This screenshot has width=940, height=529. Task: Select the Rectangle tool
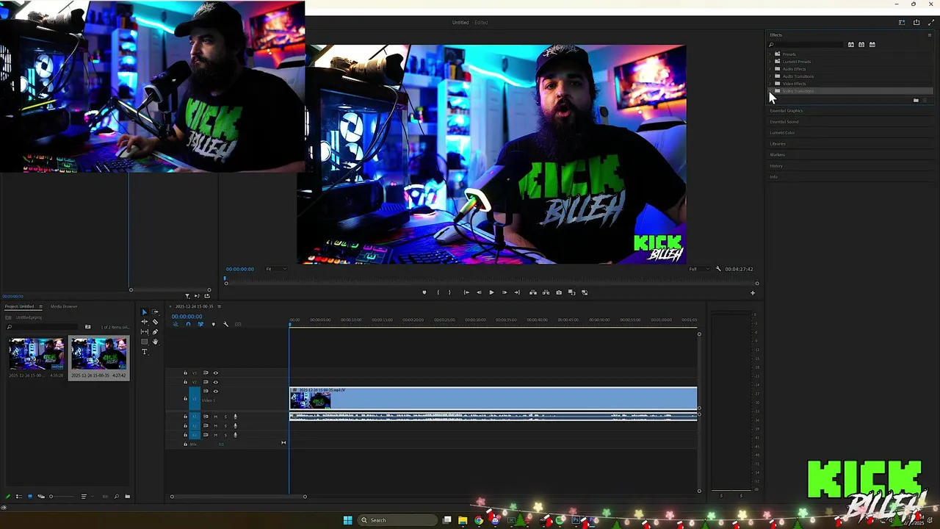coord(145,342)
